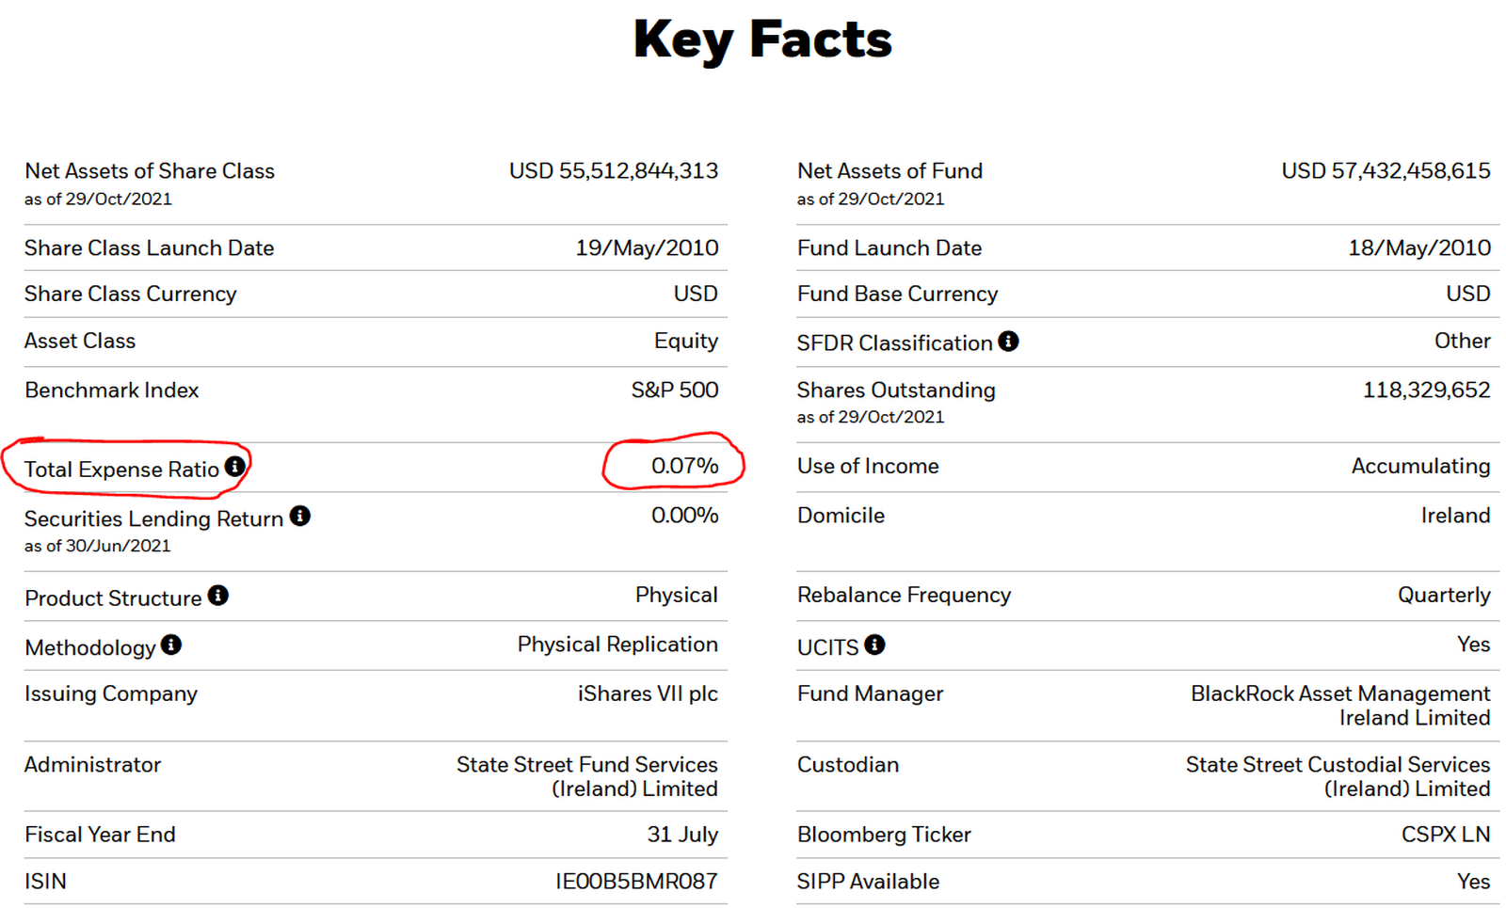Select the Physical product structure value

pyautogui.click(x=677, y=596)
